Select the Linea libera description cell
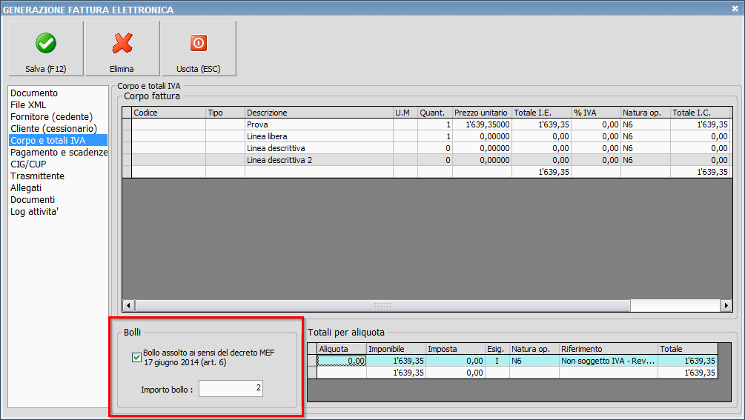This screenshot has width=745, height=420. click(319, 136)
